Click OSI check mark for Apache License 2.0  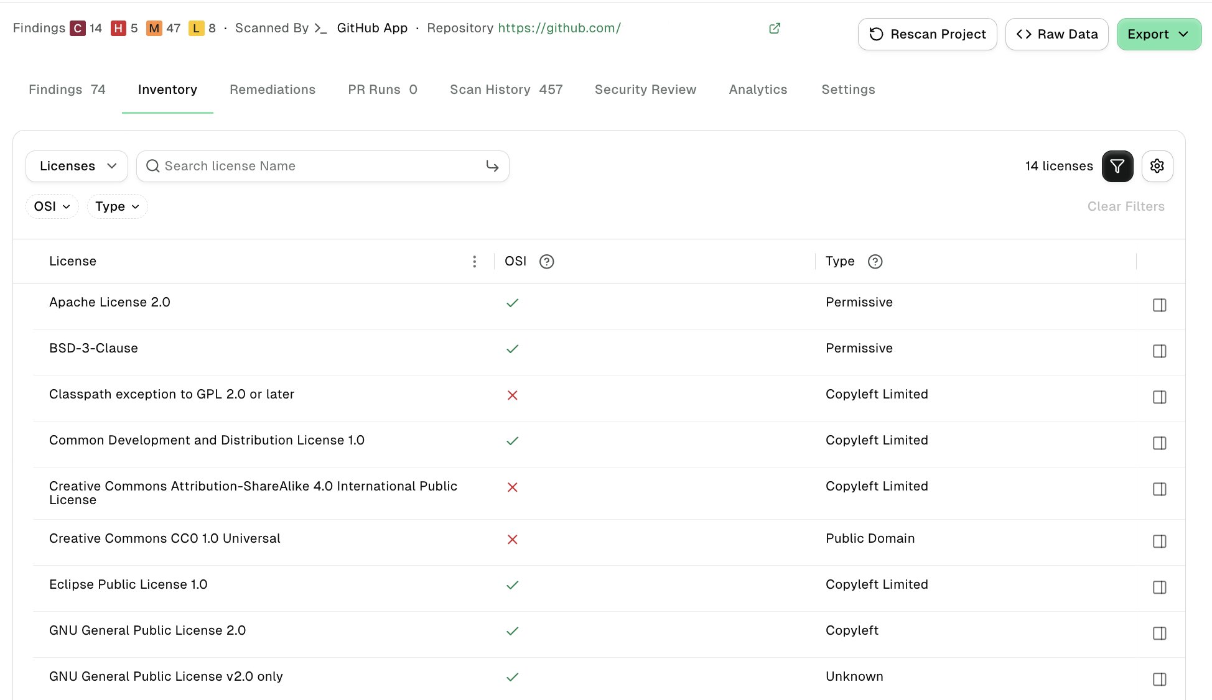pos(512,303)
